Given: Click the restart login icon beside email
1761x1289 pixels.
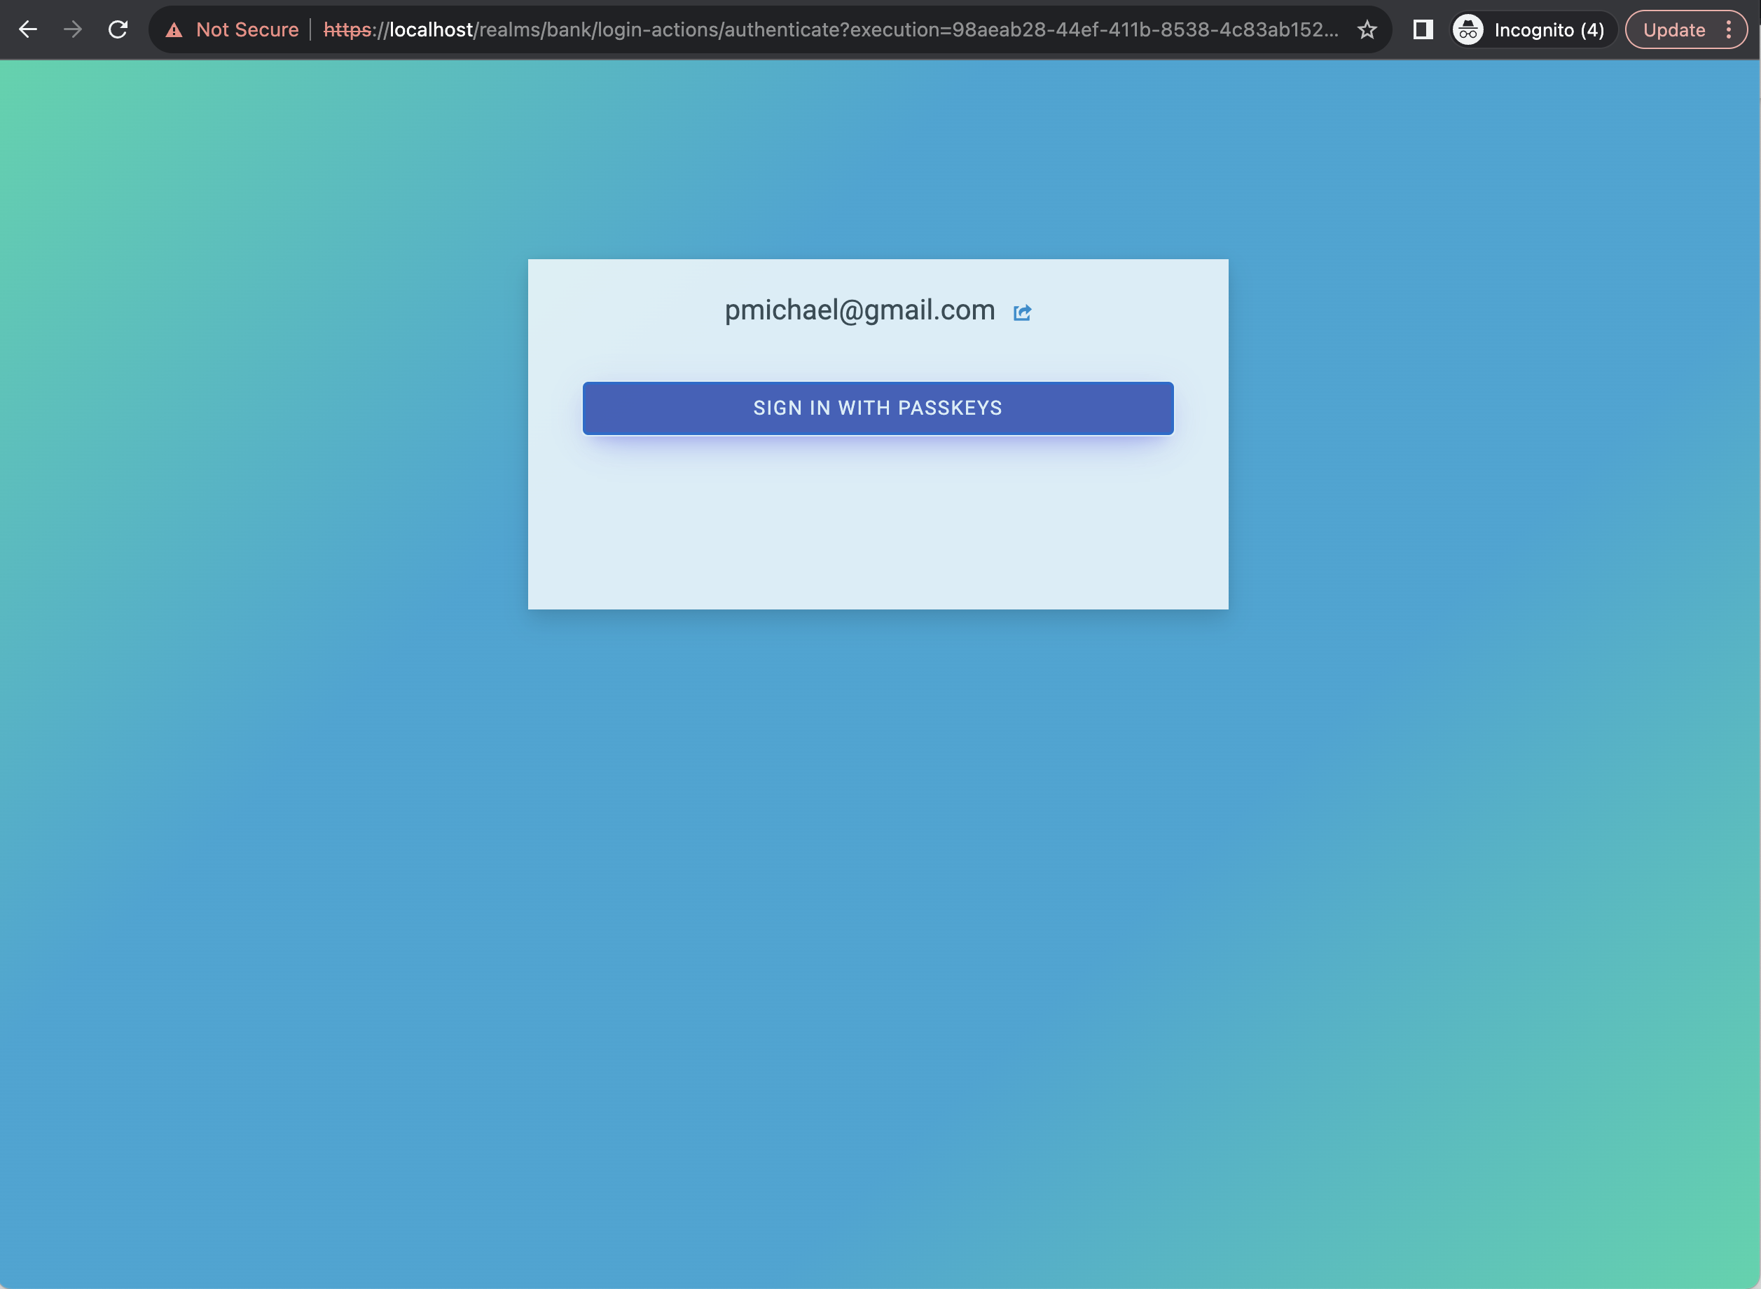Looking at the screenshot, I should point(1022,312).
